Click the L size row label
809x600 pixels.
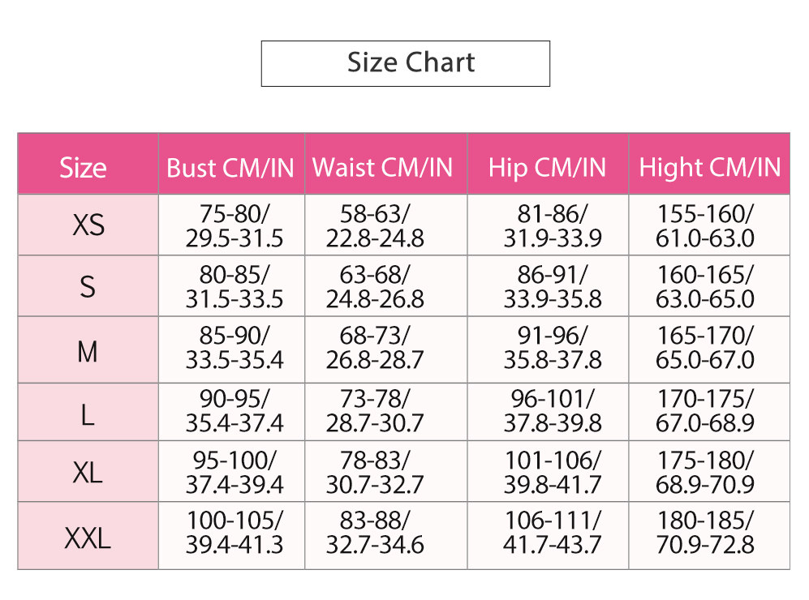[88, 412]
